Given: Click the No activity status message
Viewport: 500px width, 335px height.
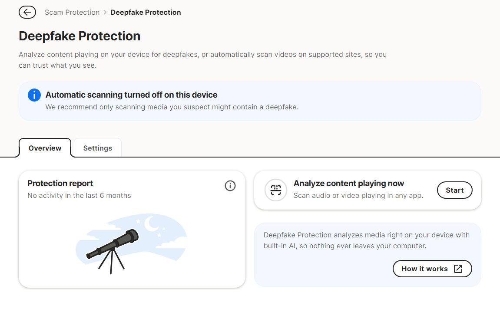Looking at the screenshot, I should click(x=79, y=195).
